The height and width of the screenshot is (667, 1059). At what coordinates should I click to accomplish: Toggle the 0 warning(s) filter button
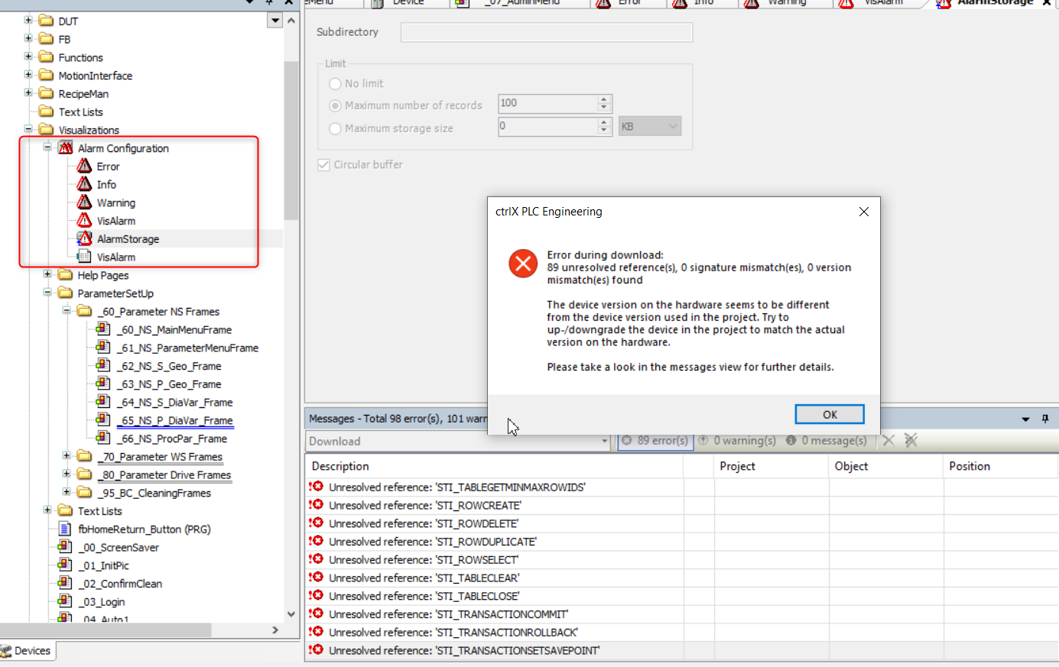[x=736, y=441]
